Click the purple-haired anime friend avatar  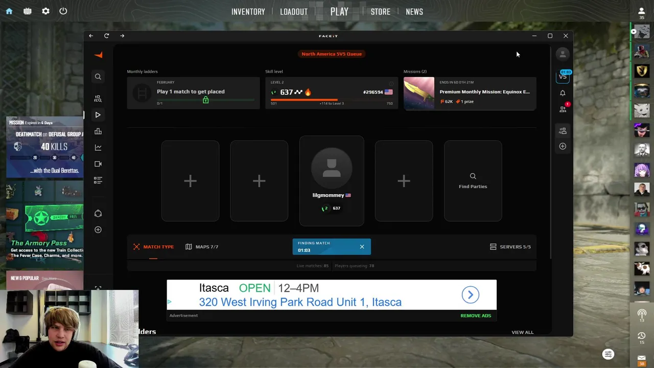(642, 169)
